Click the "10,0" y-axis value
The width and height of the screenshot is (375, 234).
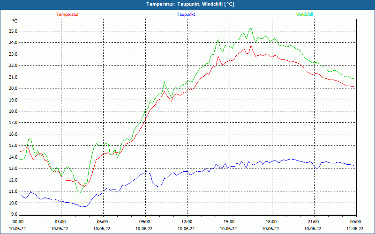tap(13, 203)
